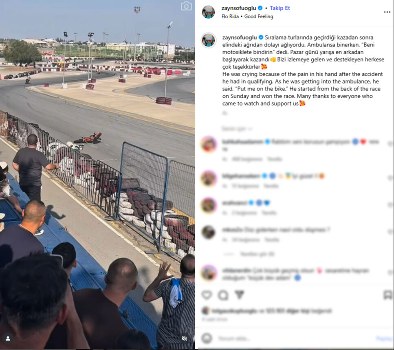Click the camera icon on the video
The image size is (394, 350).
(x=186, y=6)
